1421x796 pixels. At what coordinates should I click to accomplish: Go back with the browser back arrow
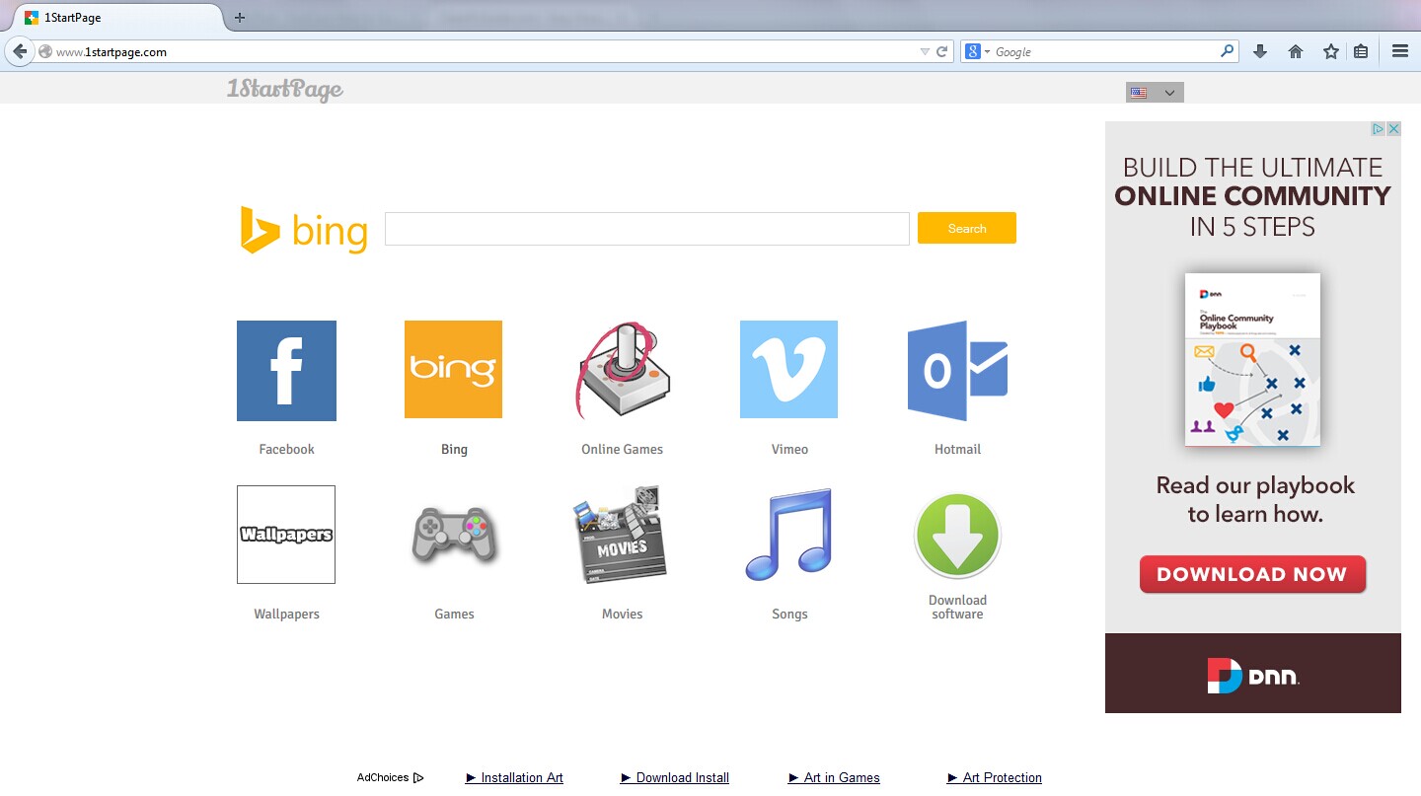(19, 51)
